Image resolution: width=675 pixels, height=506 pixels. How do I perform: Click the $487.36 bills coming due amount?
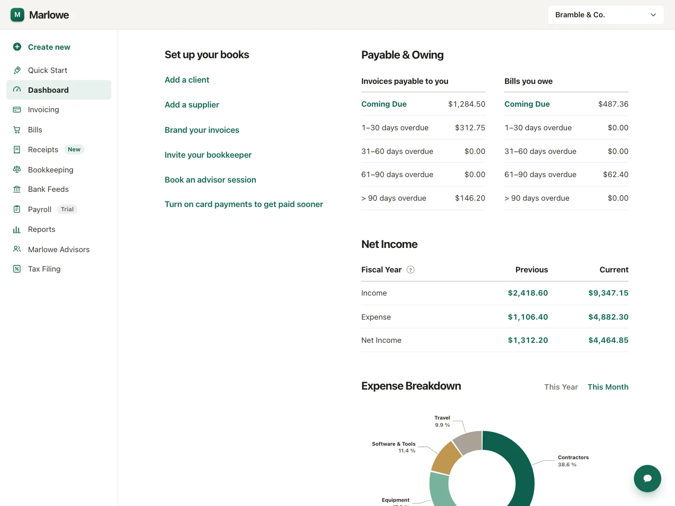[613, 104]
